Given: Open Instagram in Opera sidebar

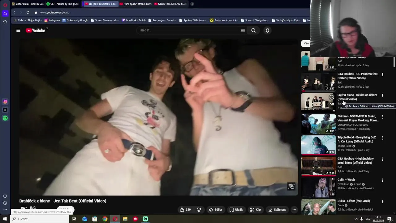Looking at the screenshot, I should [5, 102].
